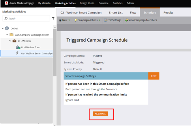Collapse the 01 - Webinar program
Image resolution: width=191 pixels, height=126 pixels.
[x=10, y=41]
